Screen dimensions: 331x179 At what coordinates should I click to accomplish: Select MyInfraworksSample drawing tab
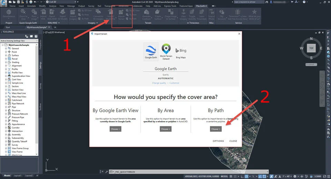(x=37, y=27)
